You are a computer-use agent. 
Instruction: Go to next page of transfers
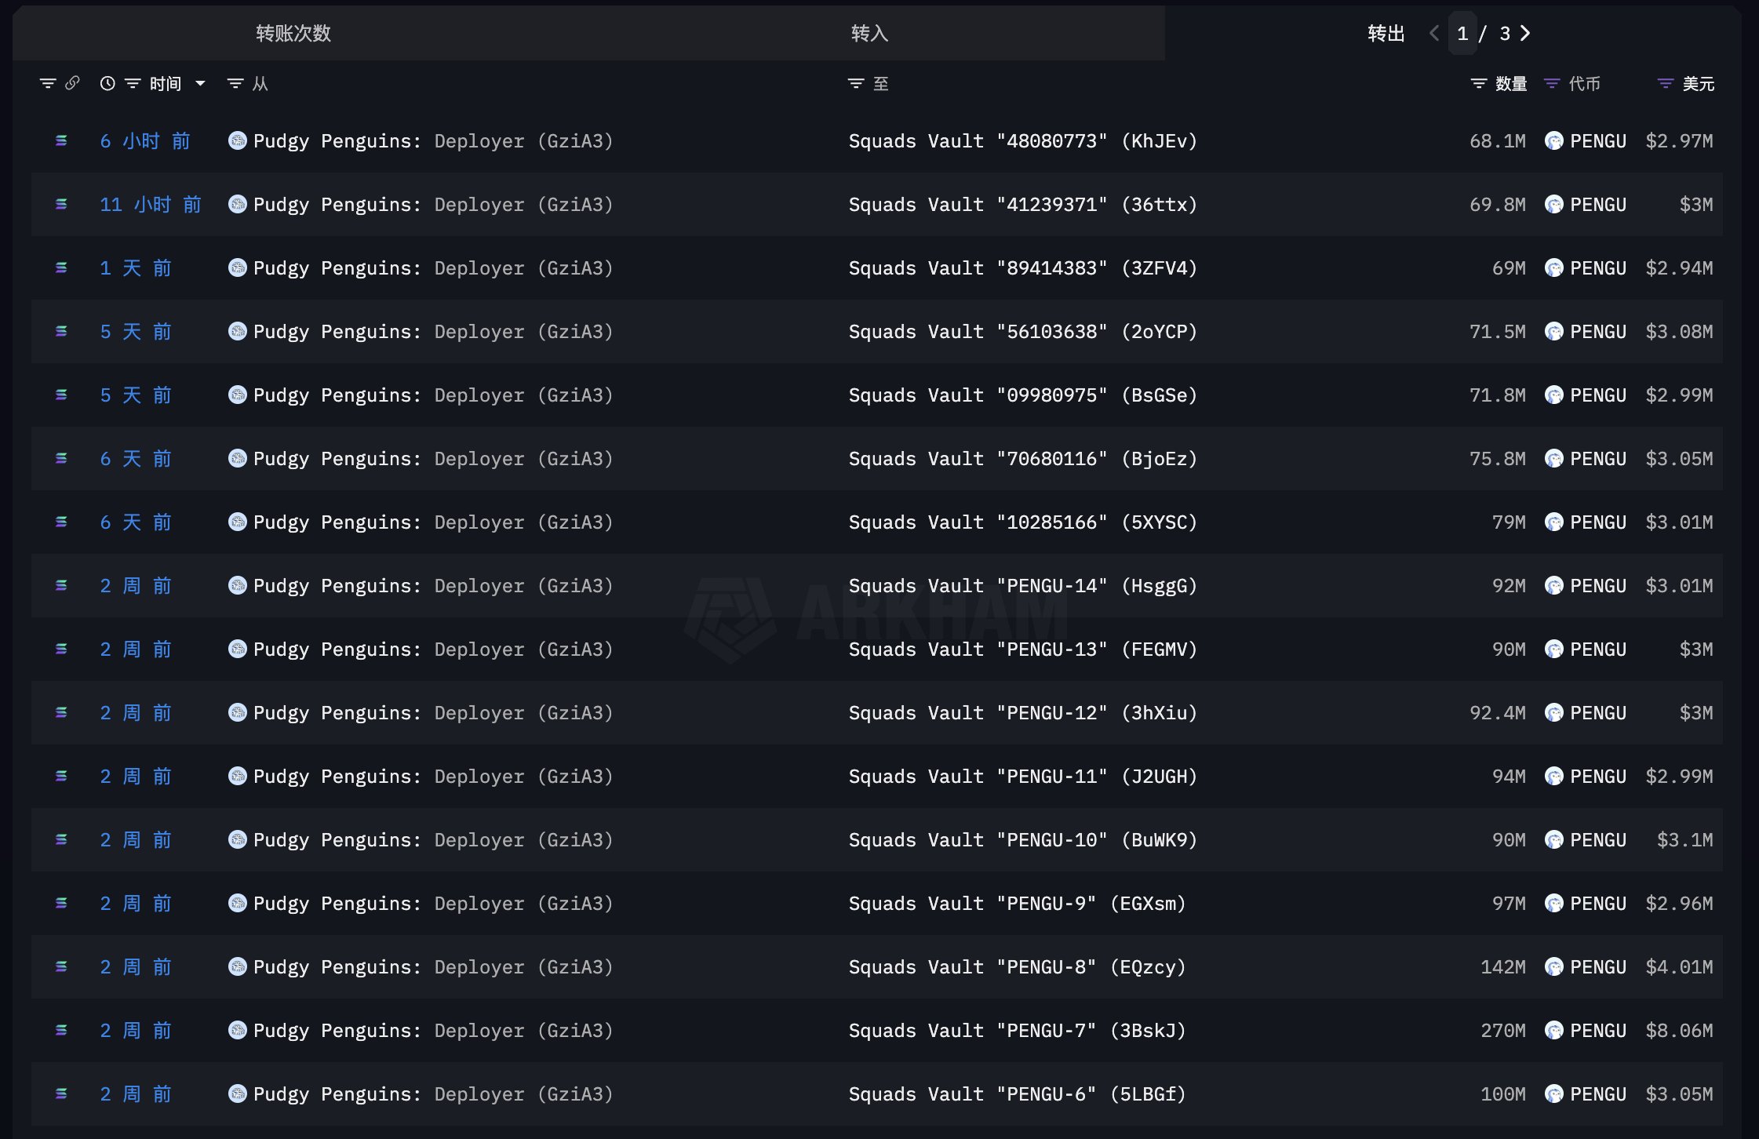tap(1525, 33)
